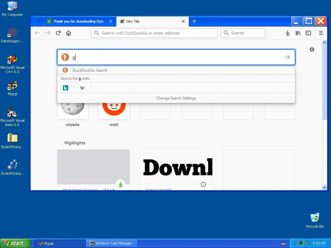Open the gray download highlight card
This screenshot has width=331, height=248.
click(93, 170)
